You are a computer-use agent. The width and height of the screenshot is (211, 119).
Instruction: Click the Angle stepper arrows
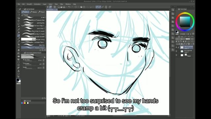tap(42, 68)
